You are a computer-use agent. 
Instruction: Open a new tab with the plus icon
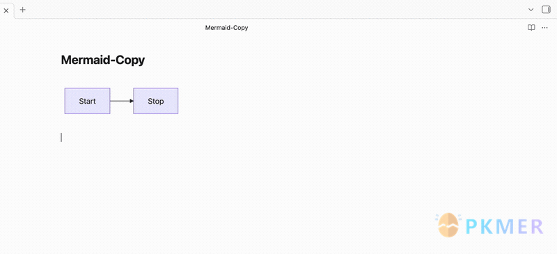[23, 10]
